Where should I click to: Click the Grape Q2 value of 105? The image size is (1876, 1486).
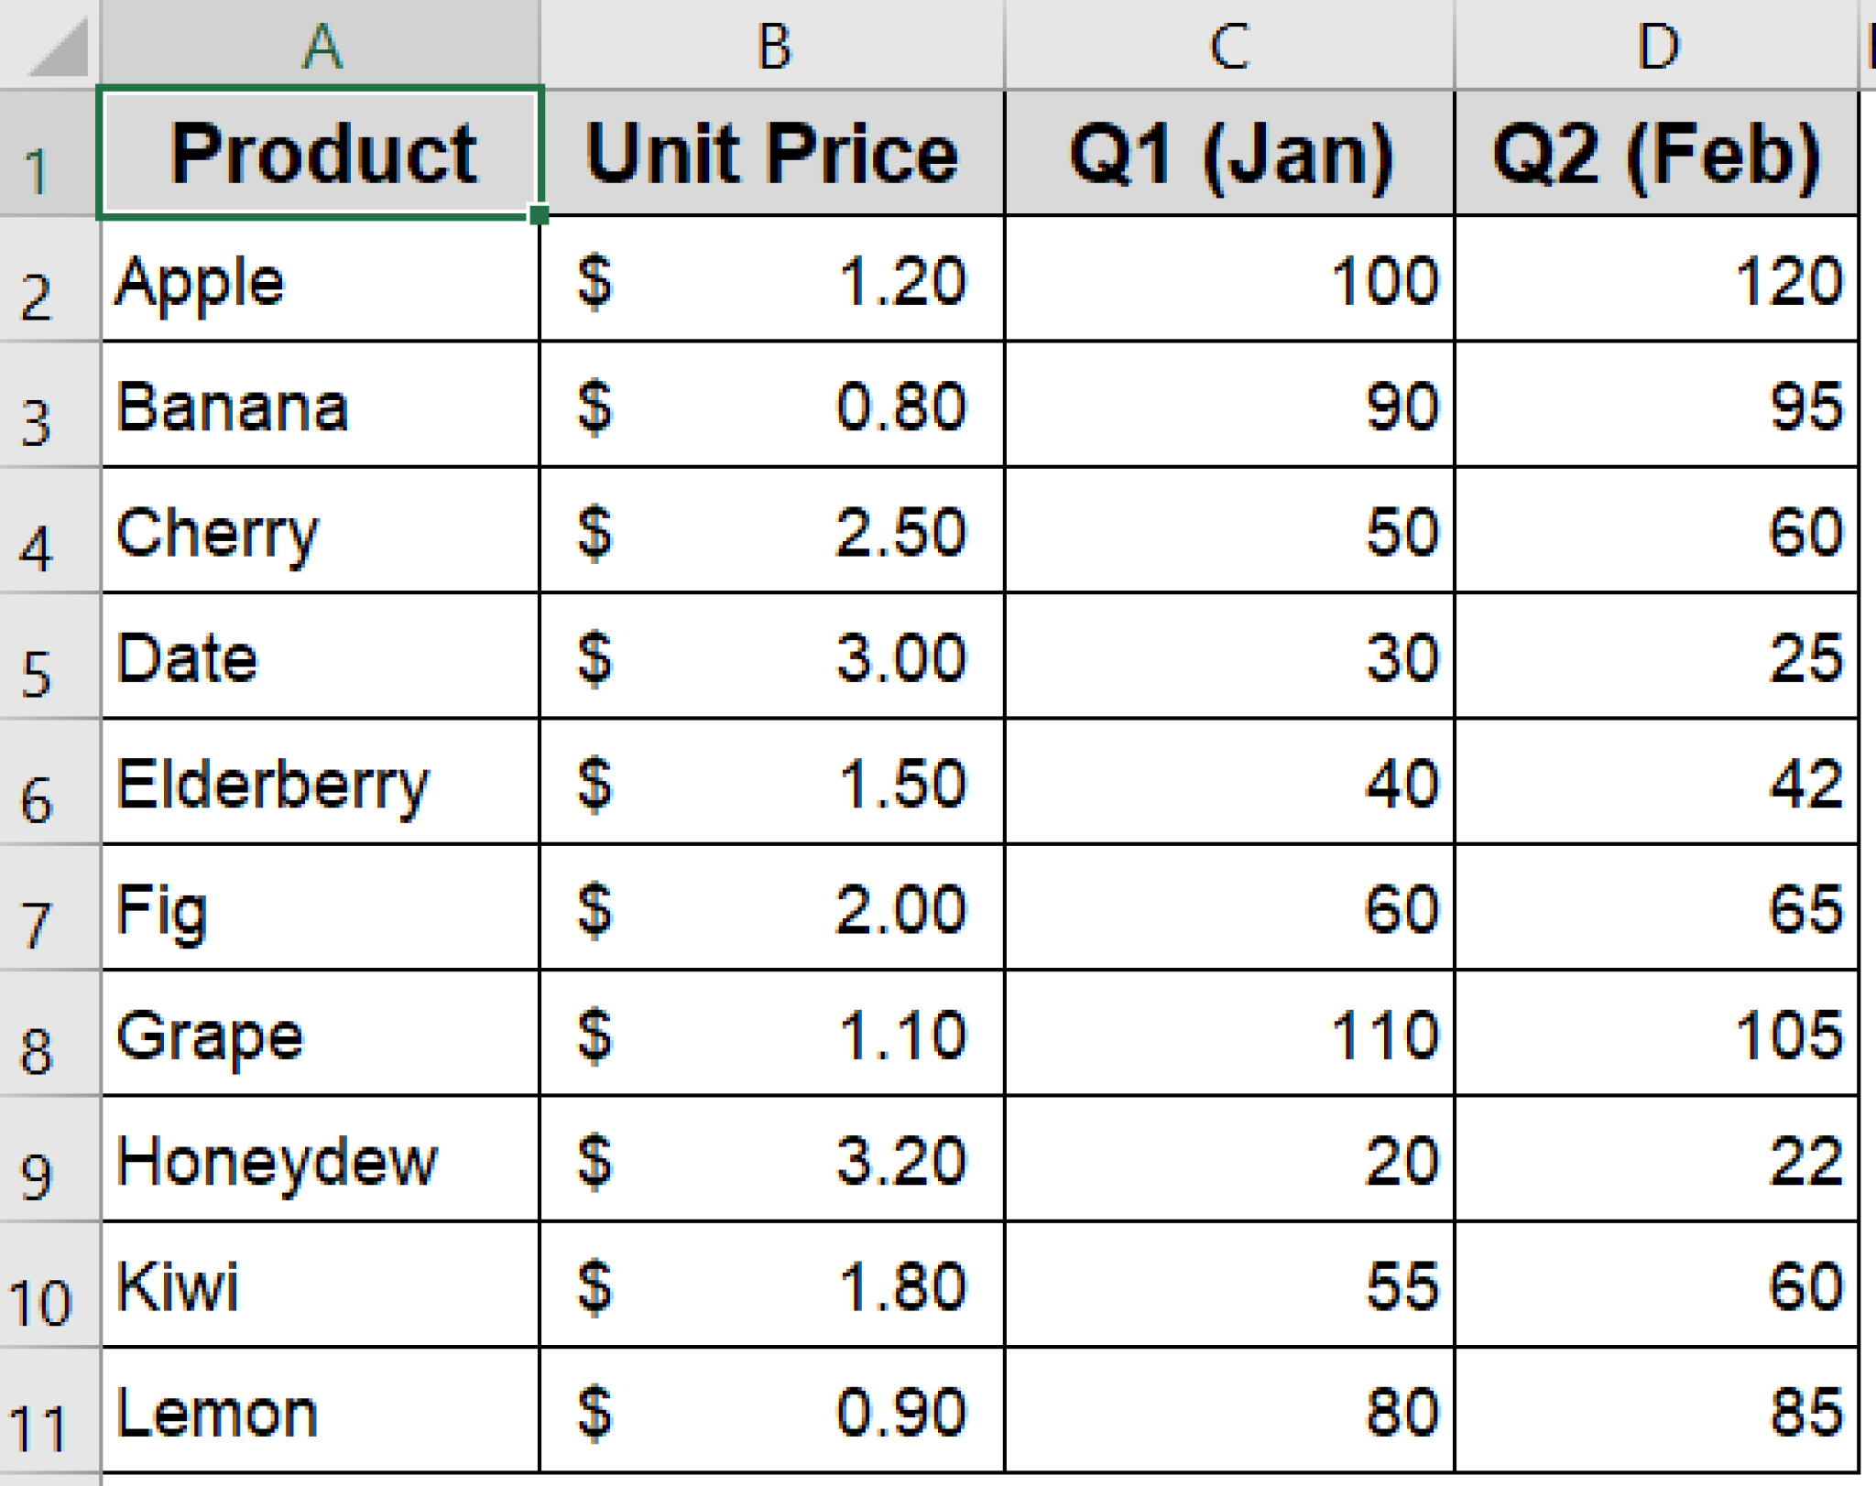1658,1035
